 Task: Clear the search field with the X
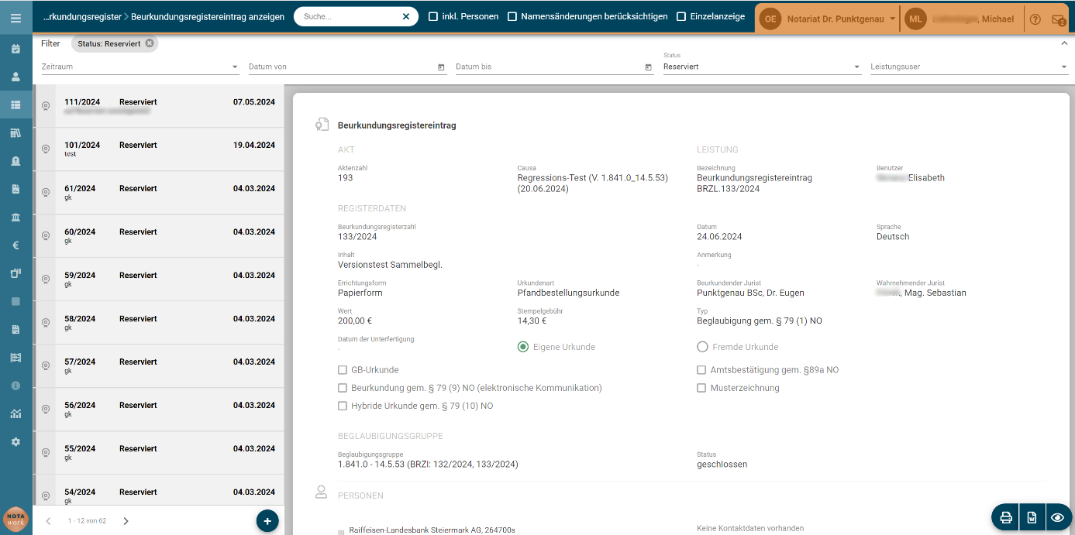[406, 16]
